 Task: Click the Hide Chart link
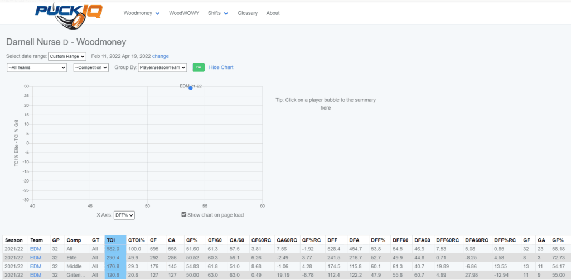[x=221, y=67]
